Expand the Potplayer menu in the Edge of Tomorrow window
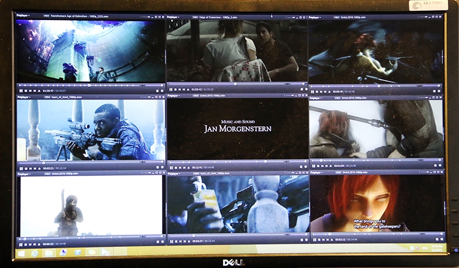The width and height of the screenshot is (459, 268). [174, 17]
